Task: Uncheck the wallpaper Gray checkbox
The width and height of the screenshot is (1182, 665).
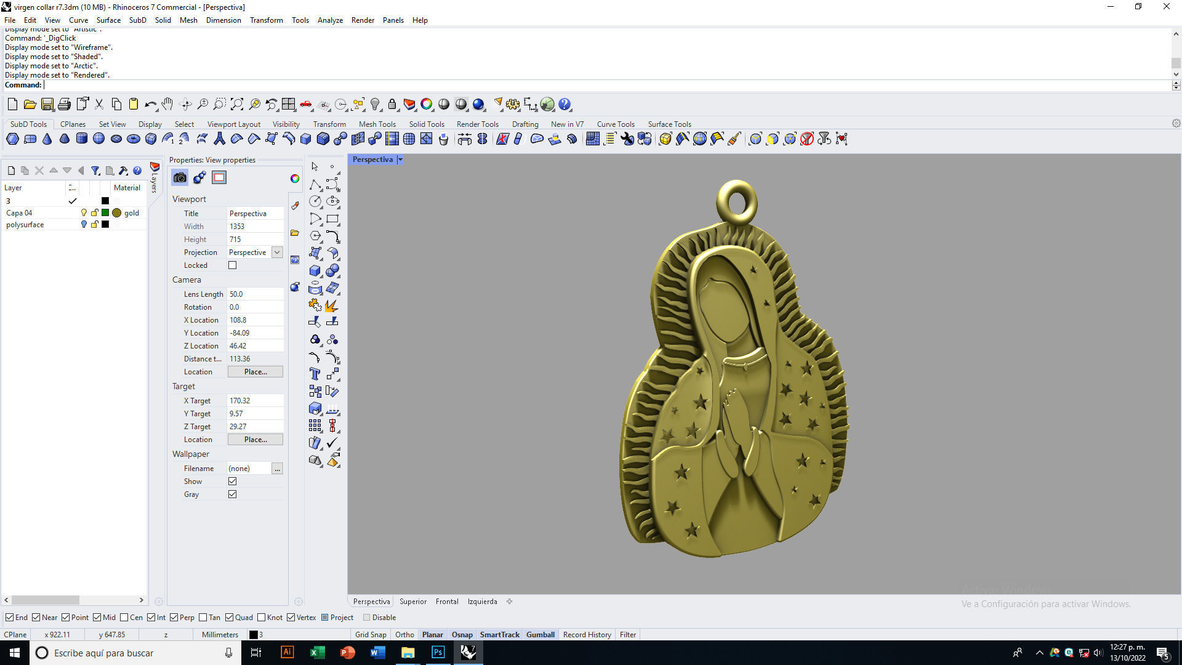Action: tap(233, 494)
